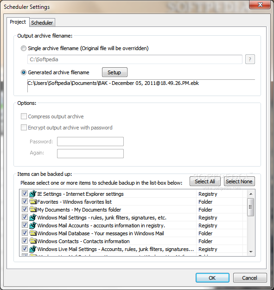Uncheck the Favorites item checkbox
Viewport: 274px width, 290px height.
(x=25, y=201)
